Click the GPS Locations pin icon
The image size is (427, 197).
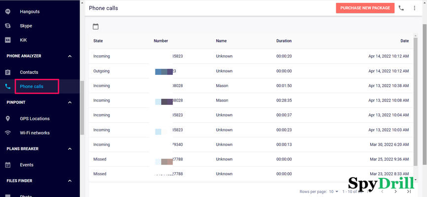tap(8, 119)
